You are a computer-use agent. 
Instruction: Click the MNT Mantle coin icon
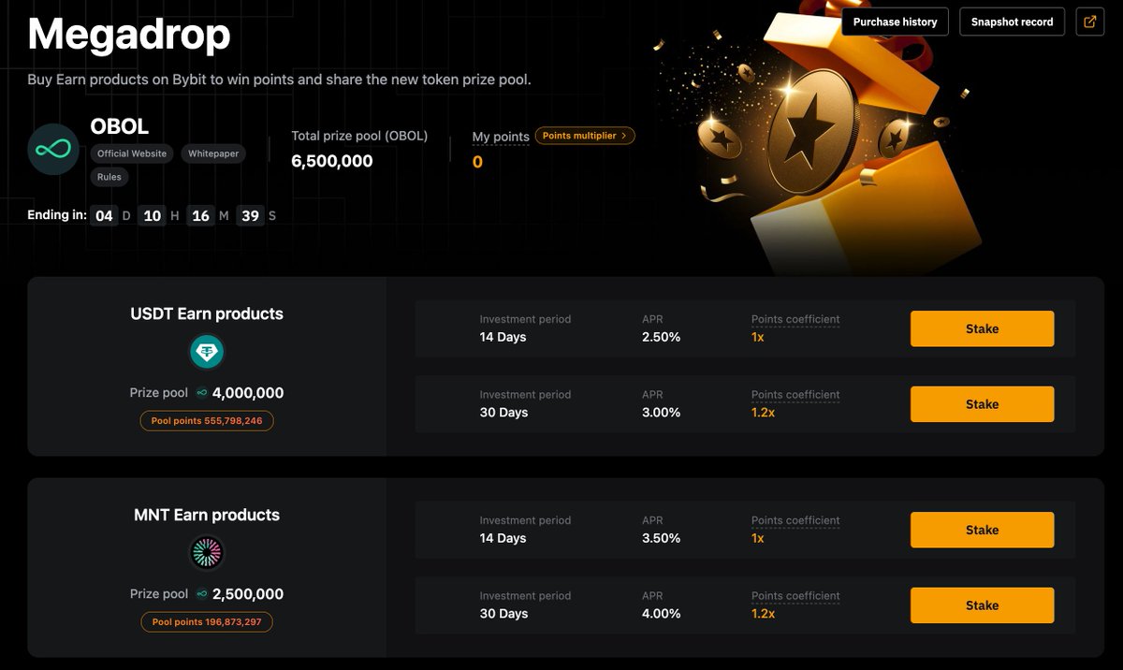[207, 553]
